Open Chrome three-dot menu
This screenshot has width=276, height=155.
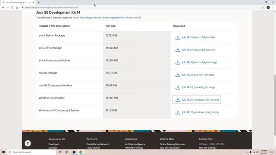(273, 8)
